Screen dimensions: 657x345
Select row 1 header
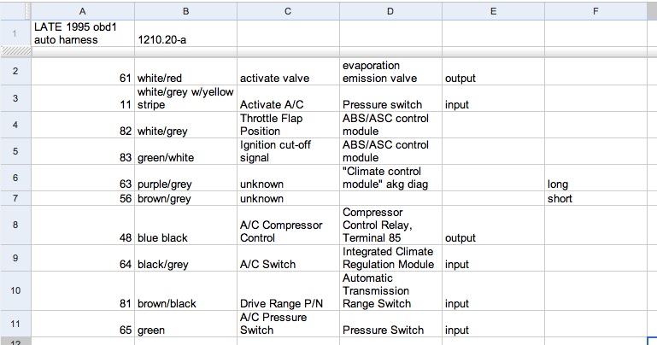click(15, 32)
